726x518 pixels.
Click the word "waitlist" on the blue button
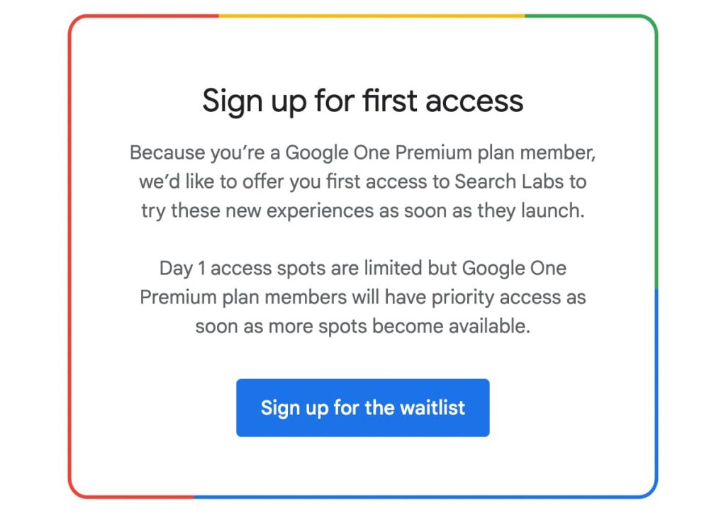pyautogui.click(x=432, y=407)
